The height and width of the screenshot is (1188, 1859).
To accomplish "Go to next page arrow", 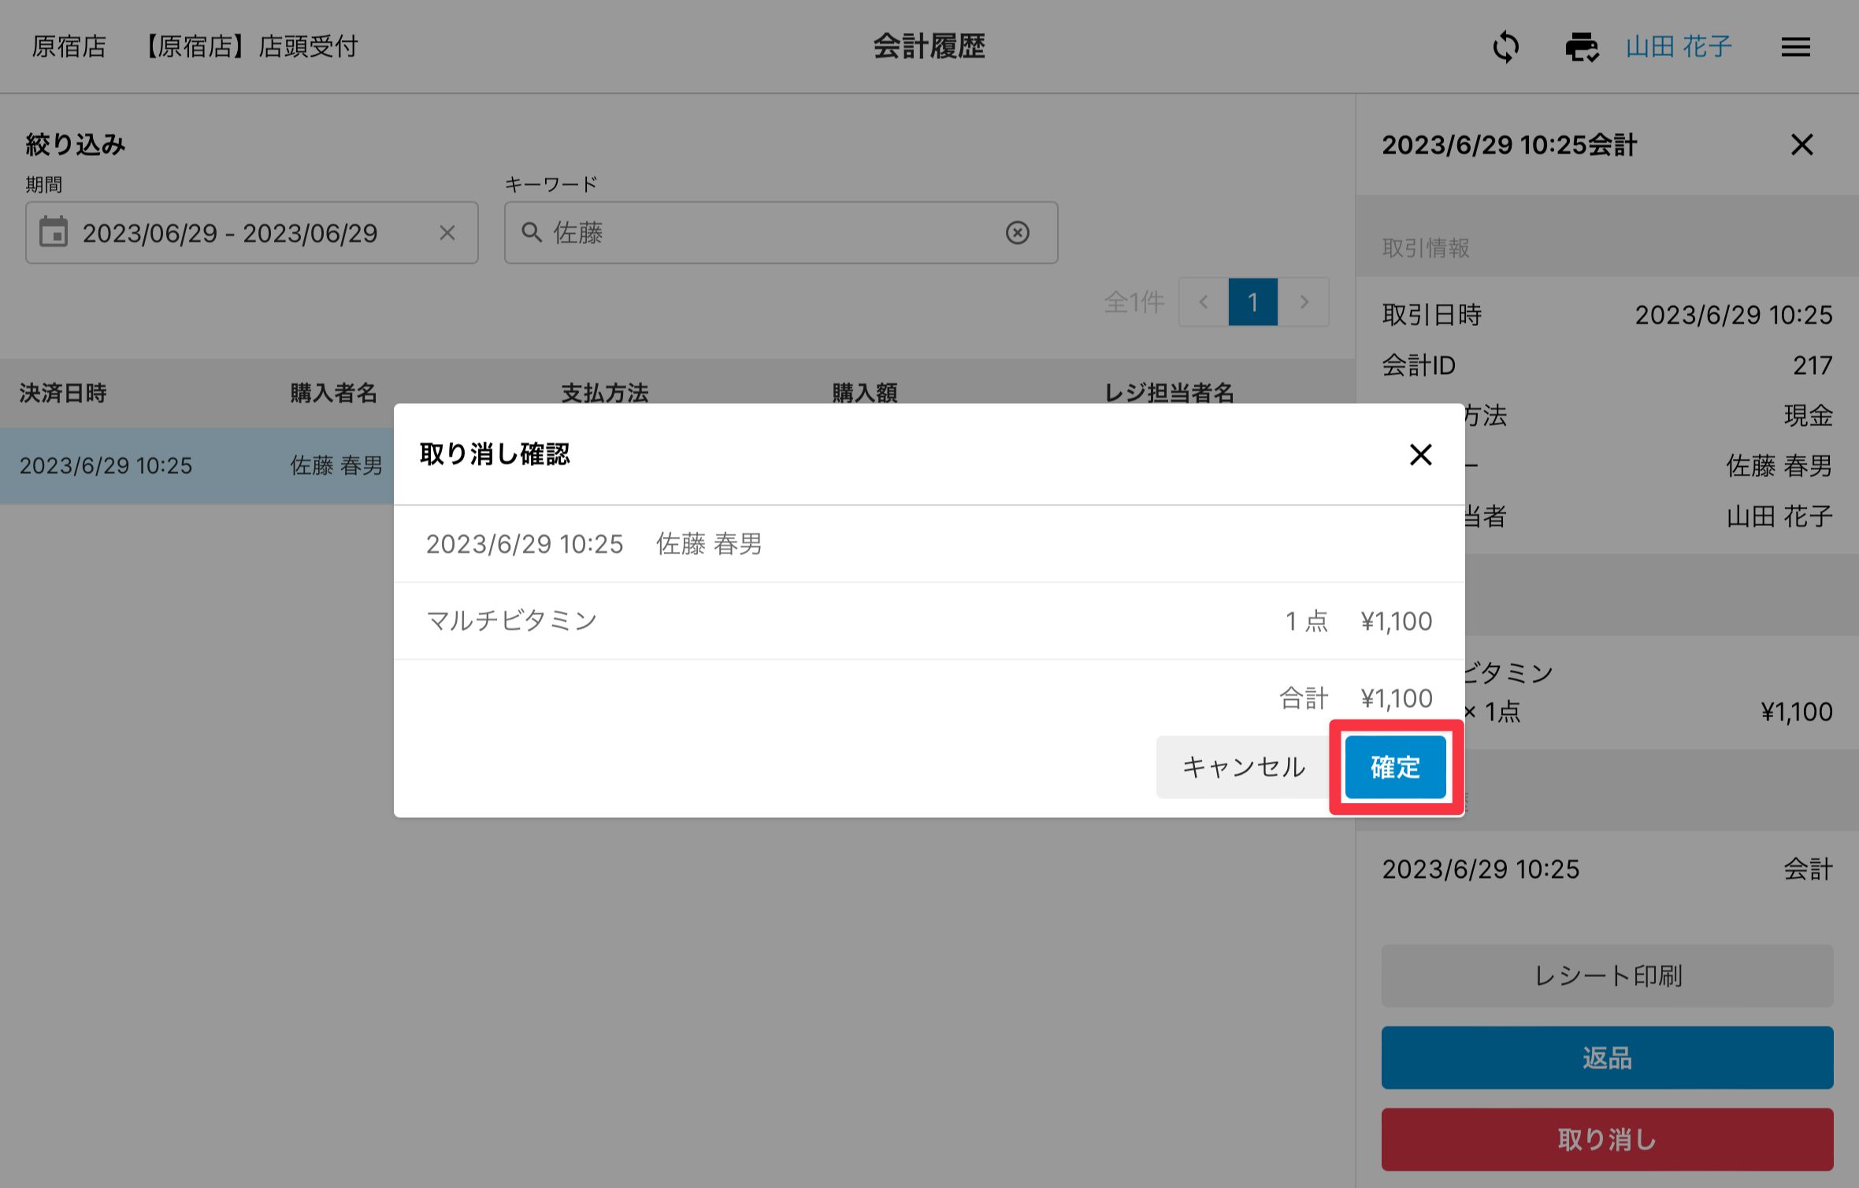I will pyautogui.click(x=1304, y=302).
